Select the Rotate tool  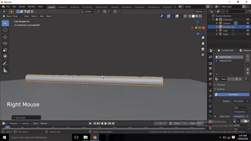[5, 43]
